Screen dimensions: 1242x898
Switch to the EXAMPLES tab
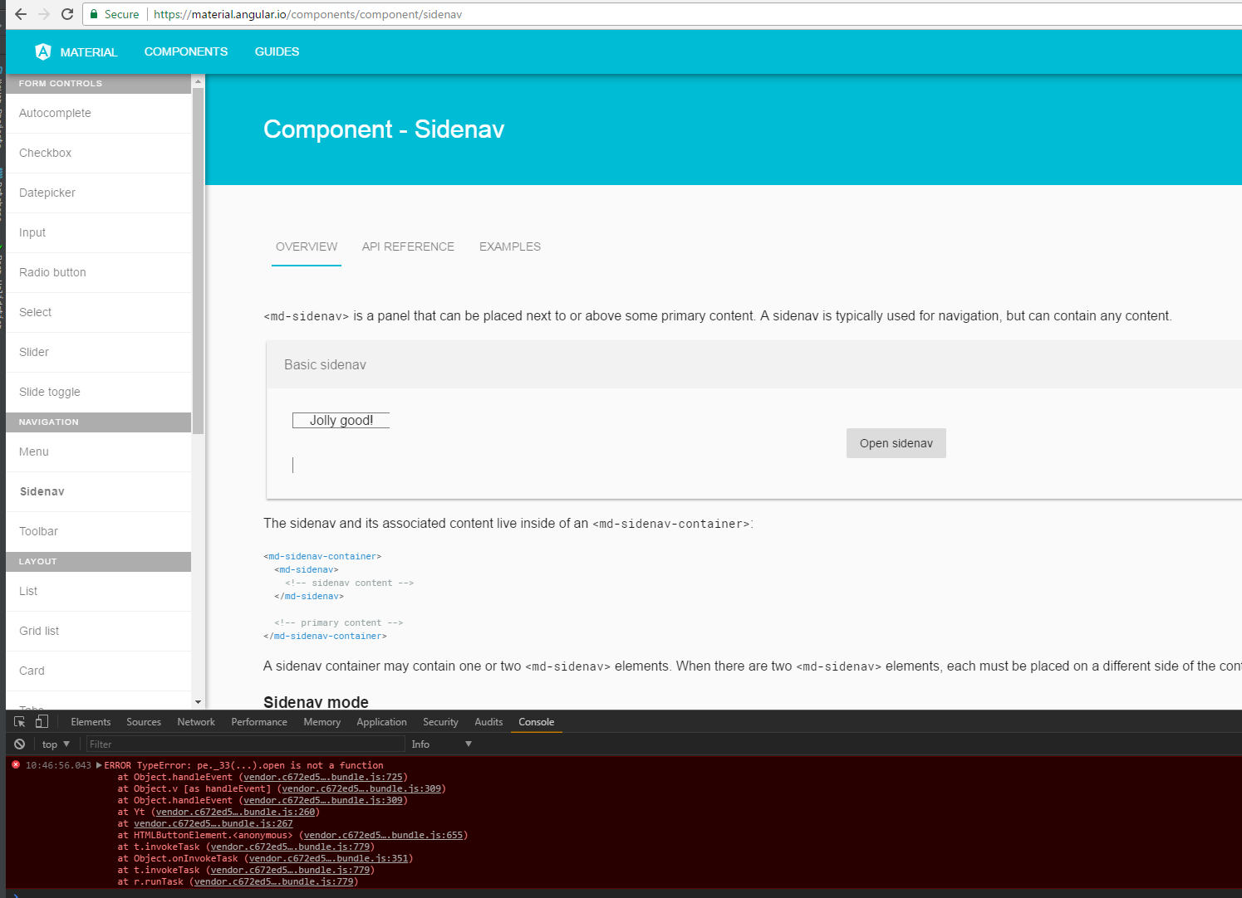pos(509,246)
